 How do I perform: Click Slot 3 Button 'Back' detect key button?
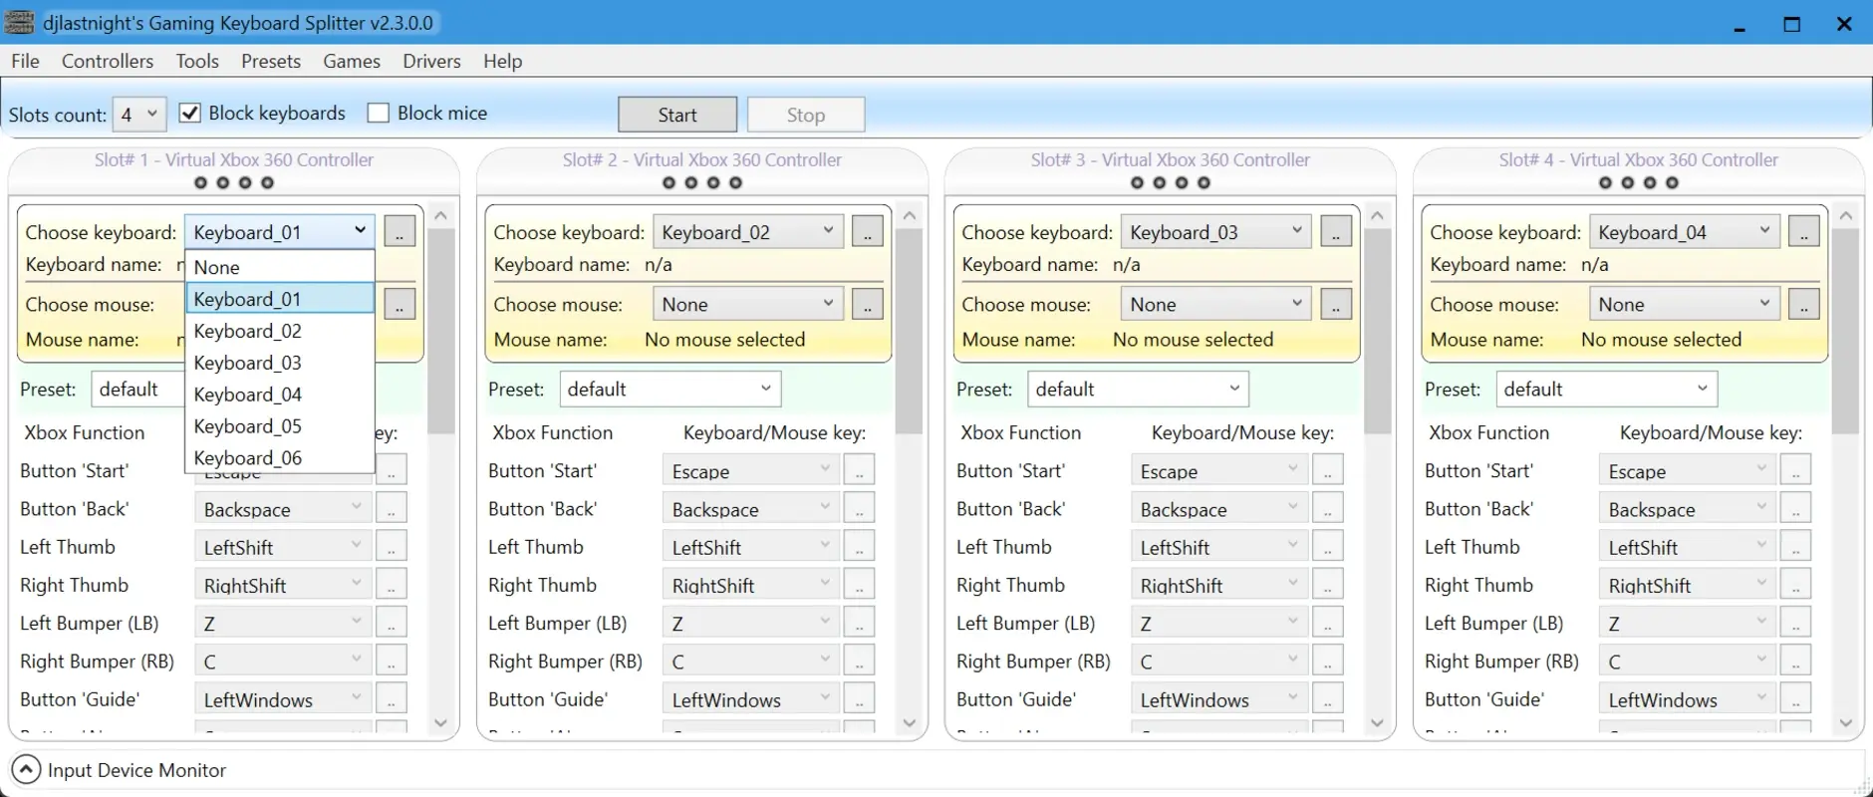click(1327, 508)
